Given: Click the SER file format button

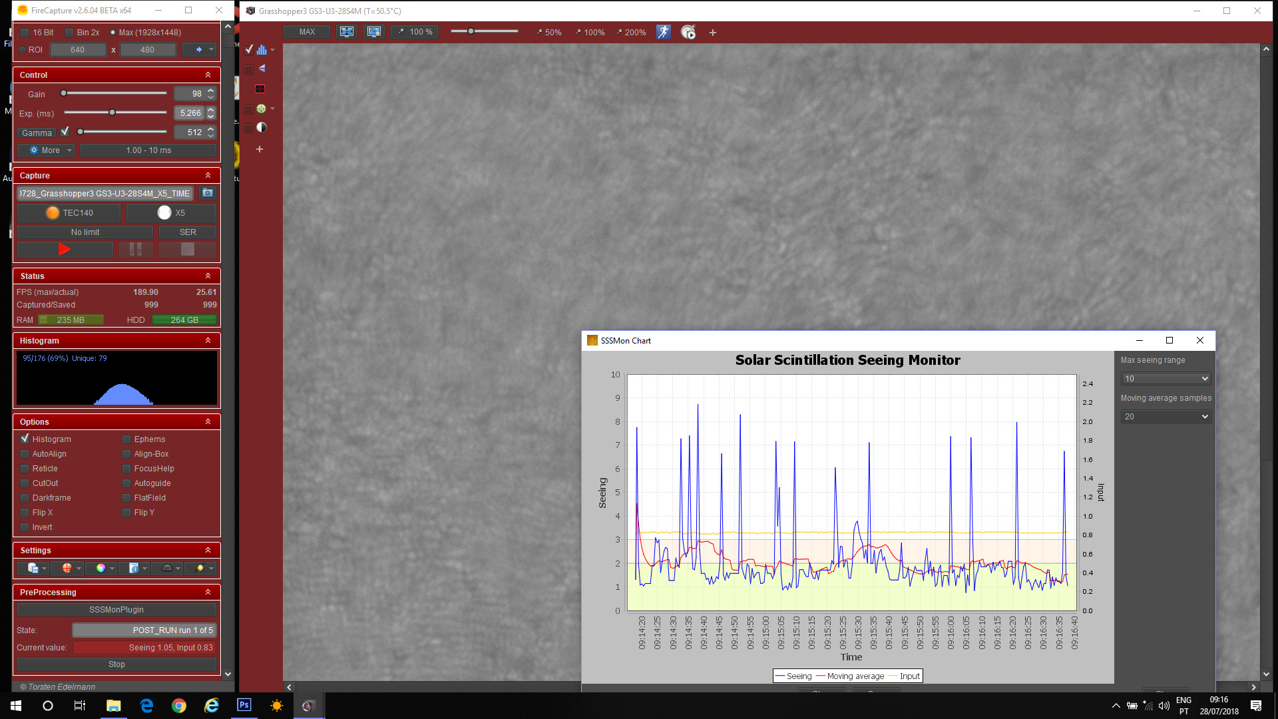Looking at the screenshot, I should pyautogui.click(x=188, y=232).
